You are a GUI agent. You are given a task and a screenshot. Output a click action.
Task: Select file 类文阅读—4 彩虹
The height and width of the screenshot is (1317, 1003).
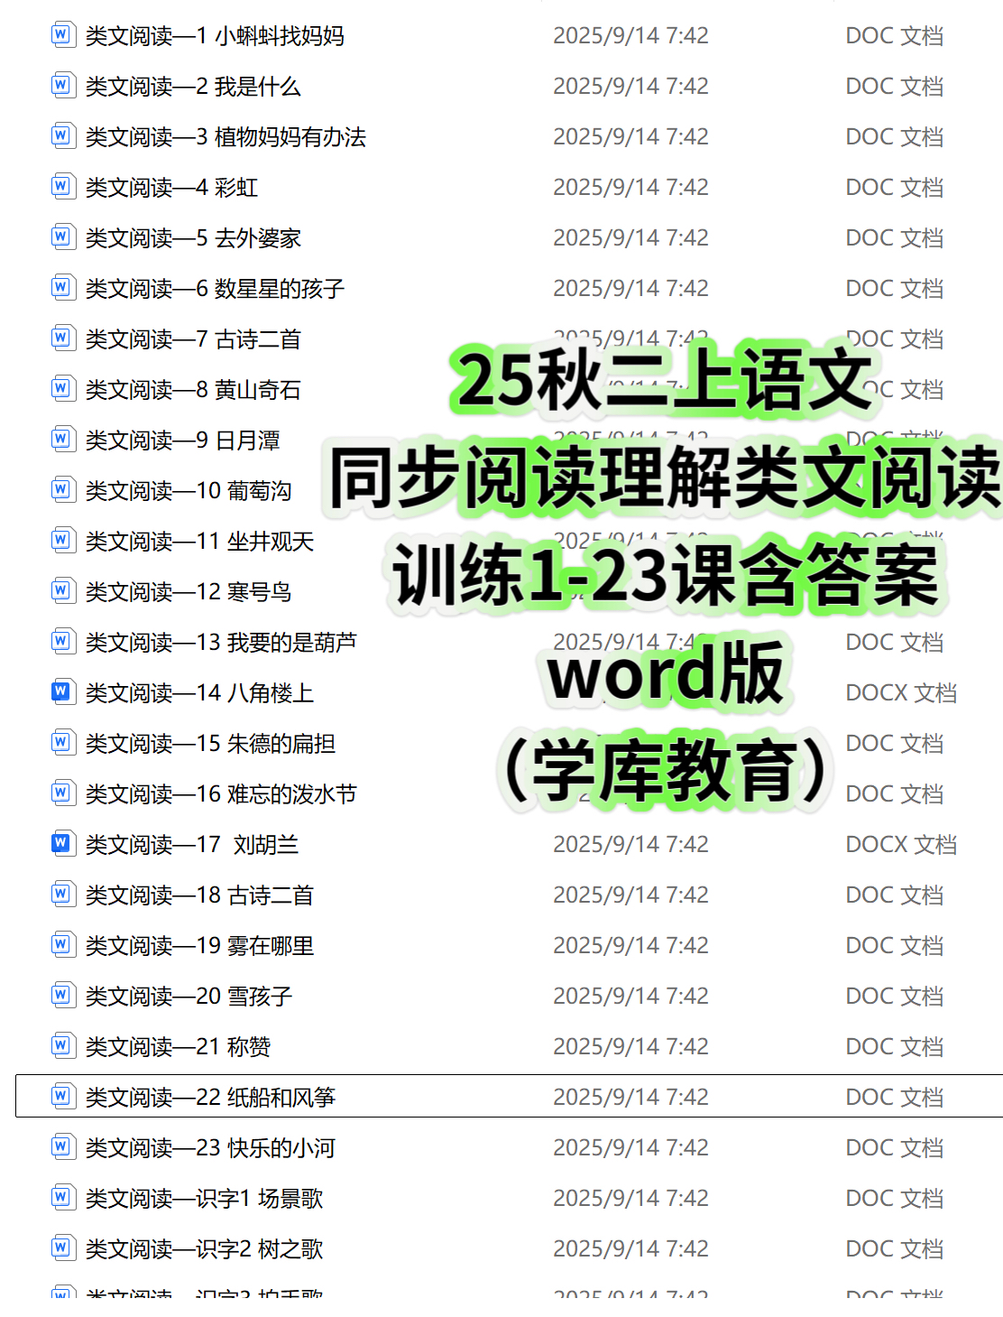(171, 188)
